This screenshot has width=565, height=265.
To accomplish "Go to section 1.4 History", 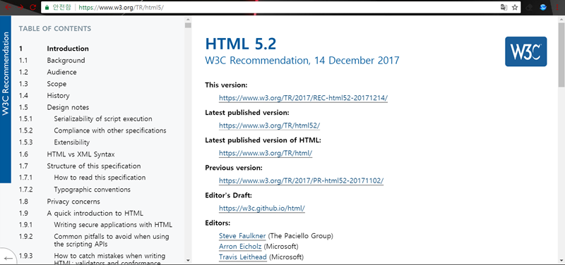I will [x=58, y=96].
